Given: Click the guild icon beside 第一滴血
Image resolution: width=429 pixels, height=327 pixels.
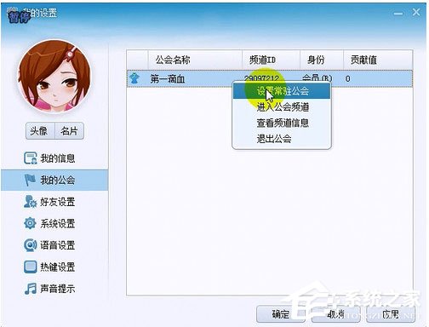Looking at the screenshot, I should pos(134,78).
